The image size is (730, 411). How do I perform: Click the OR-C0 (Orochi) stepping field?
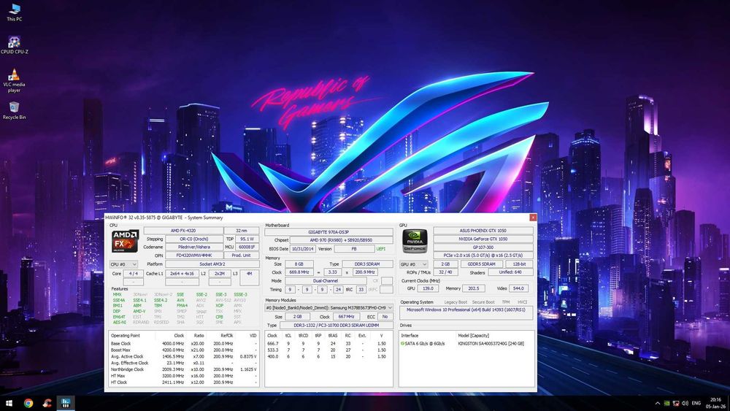click(194, 239)
